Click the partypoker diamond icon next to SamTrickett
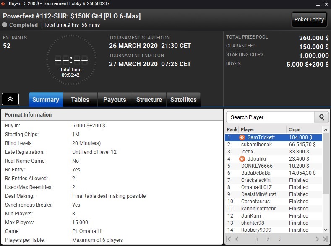This screenshot has height=246, width=331. click(x=242, y=137)
